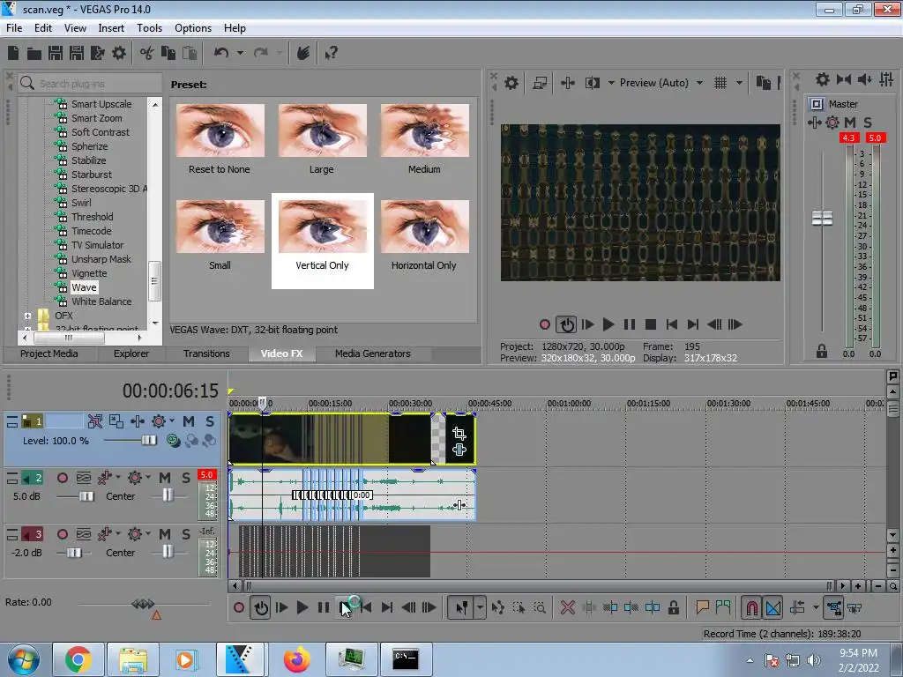The height and width of the screenshot is (677, 903).
Task: Expand the OFX folder in plug-in tree
Action: pos(27,316)
